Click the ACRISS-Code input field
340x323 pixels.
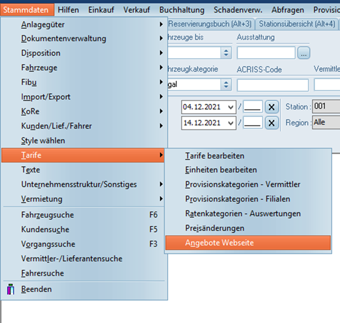pos(272,85)
